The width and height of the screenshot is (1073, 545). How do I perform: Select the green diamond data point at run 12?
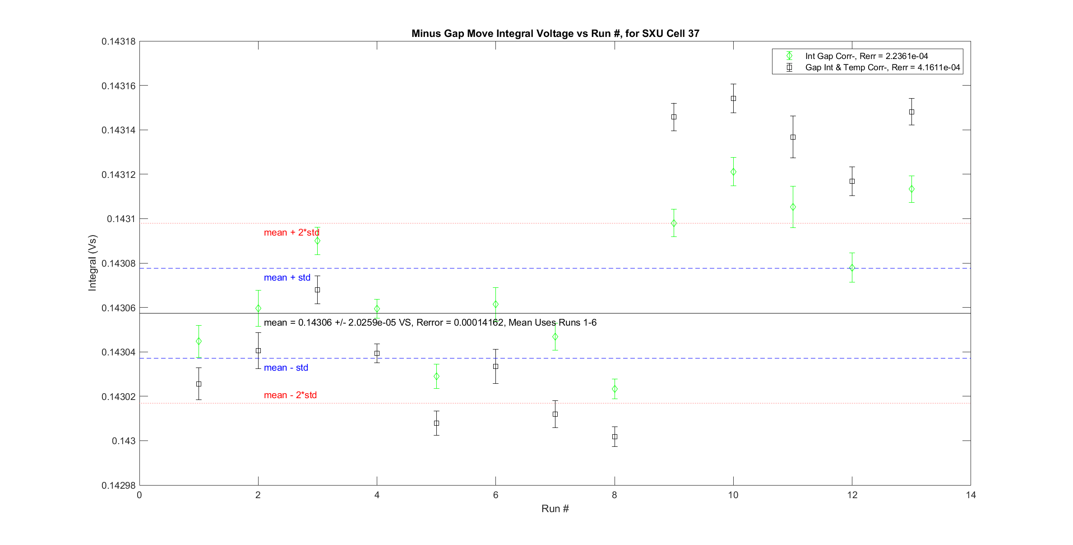tap(852, 268)
